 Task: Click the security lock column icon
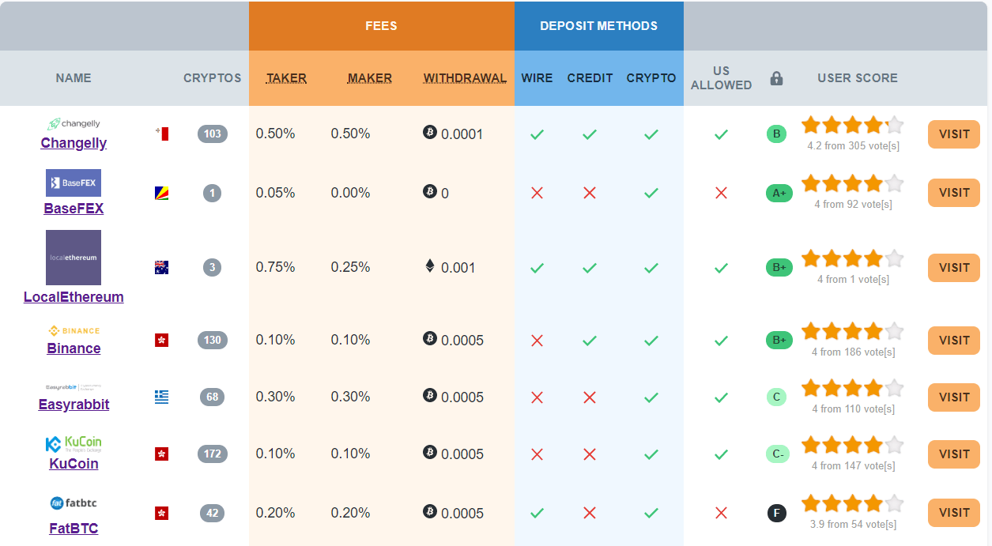(776, 78)
